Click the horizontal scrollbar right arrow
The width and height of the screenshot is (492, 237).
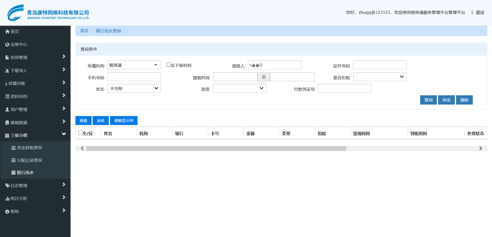pyautogui.click(x=480, y=148)
